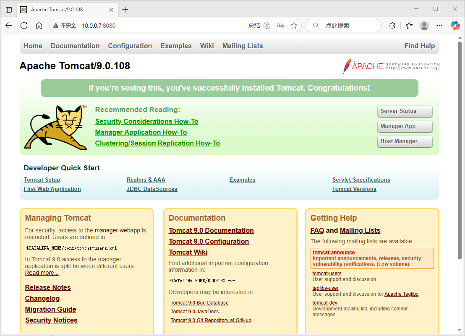
Task: Add page to favorites star icon
Action: coord(294,26)
